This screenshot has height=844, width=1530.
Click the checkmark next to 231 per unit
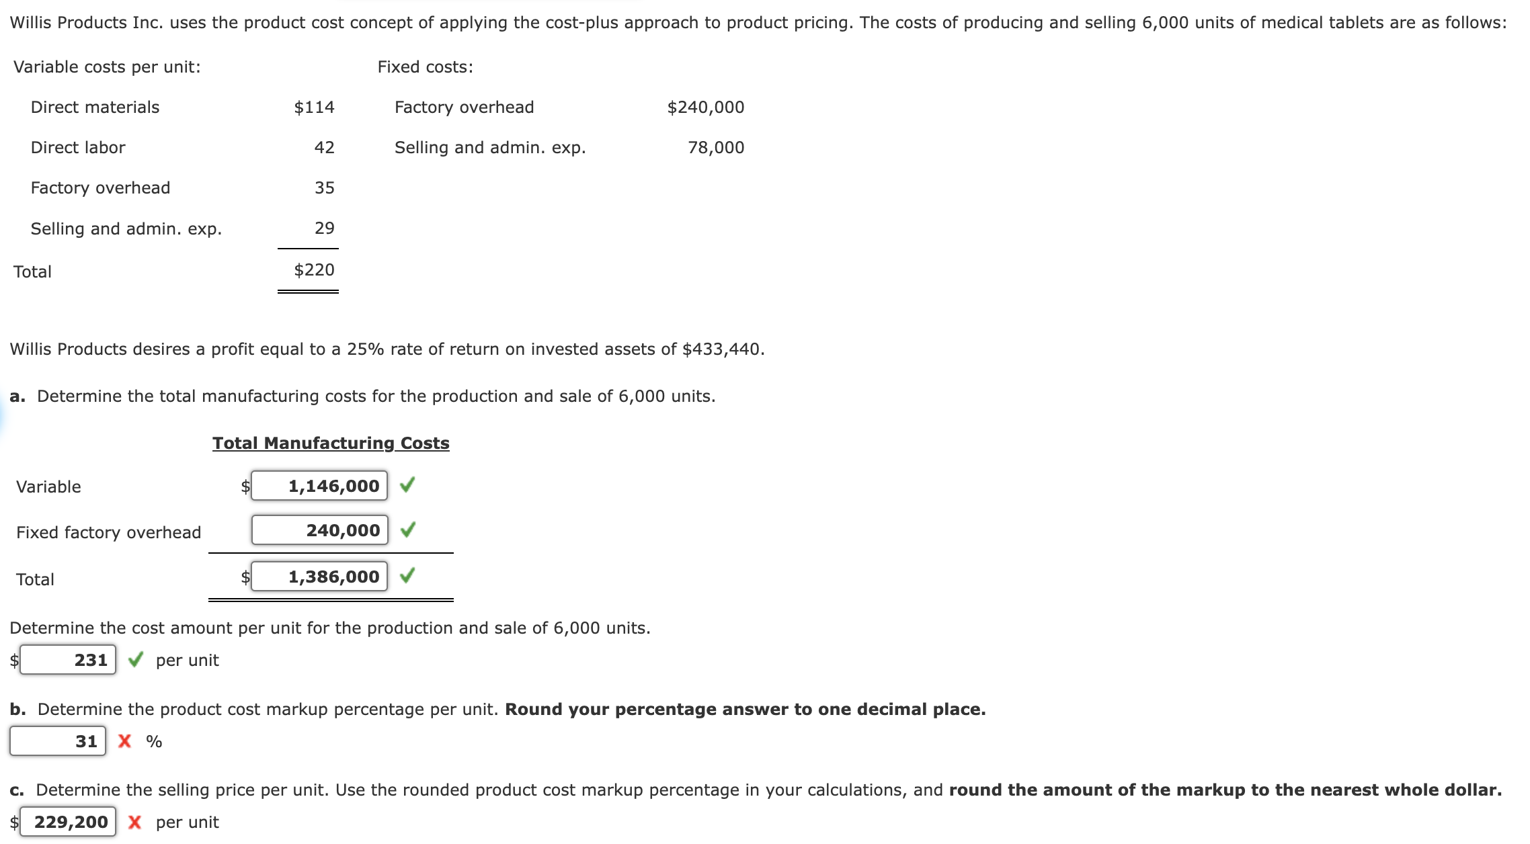[x=136, y=660]
